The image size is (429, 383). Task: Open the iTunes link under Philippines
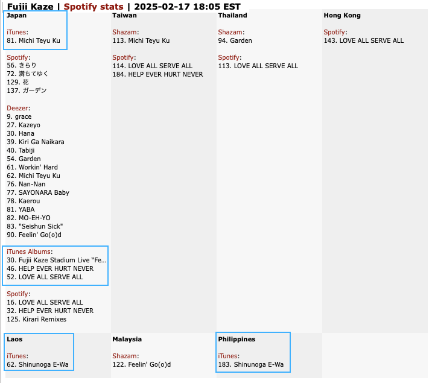point(227,356)
